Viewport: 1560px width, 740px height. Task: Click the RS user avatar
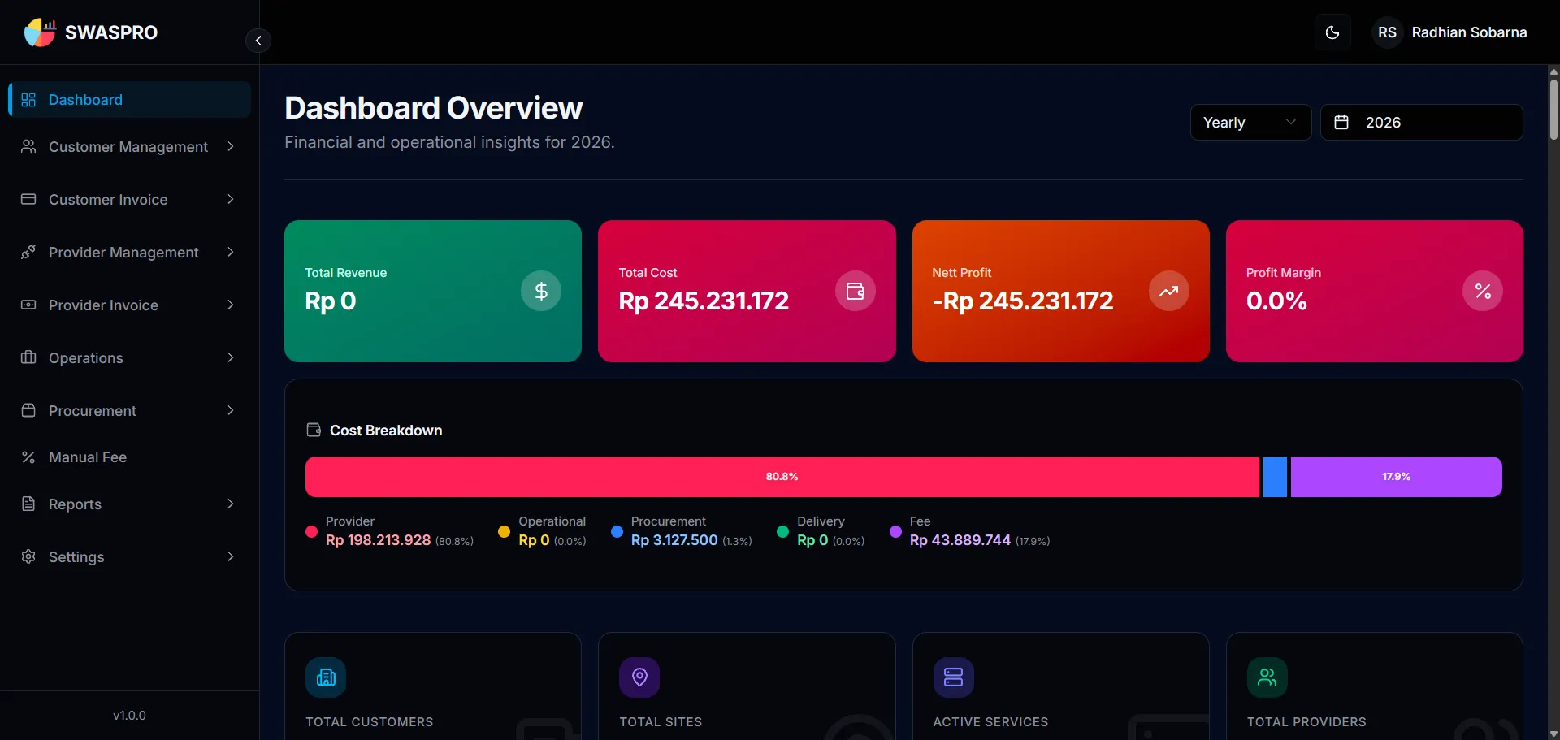tap(1387, 32)
